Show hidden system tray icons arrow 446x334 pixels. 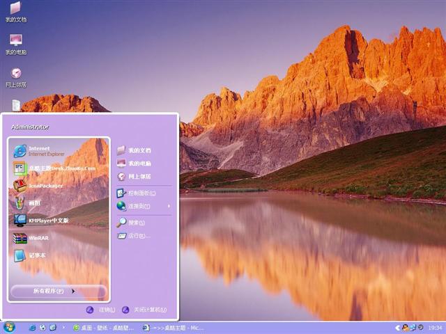pos(398,328)
